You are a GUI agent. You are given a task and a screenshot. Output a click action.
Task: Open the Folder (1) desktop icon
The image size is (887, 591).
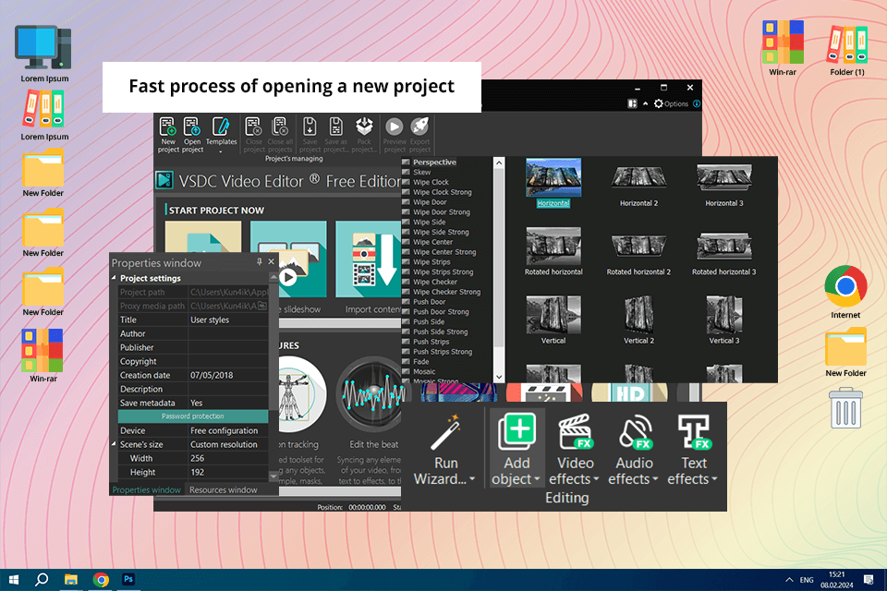(x=847, y=43)
